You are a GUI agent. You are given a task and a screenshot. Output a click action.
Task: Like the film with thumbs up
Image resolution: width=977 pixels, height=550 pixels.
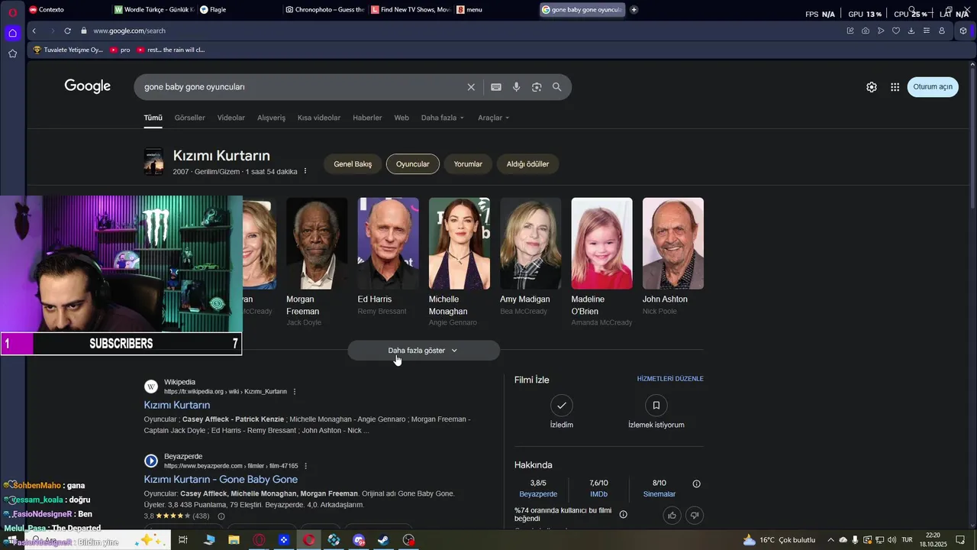(x=672, y=516)
